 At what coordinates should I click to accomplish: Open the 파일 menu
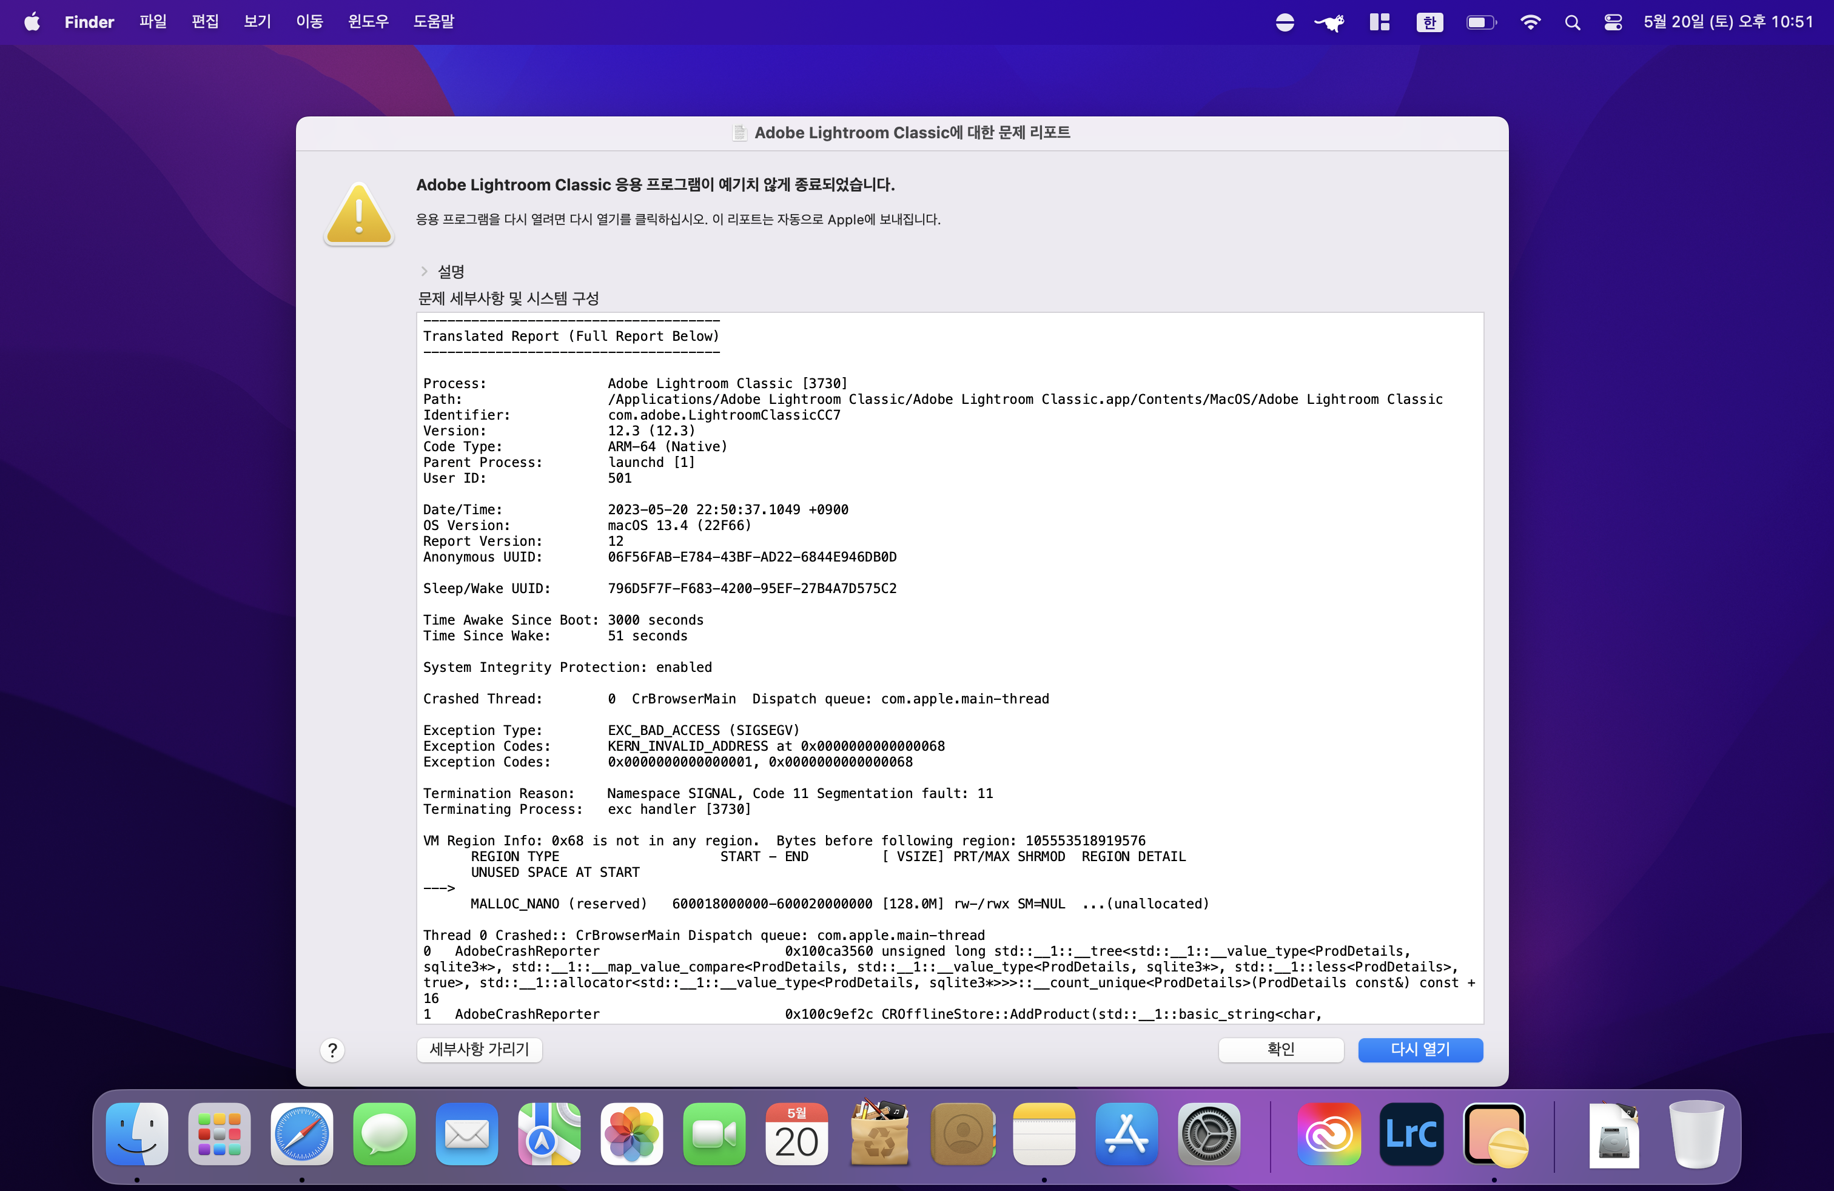click(x=153, y=22)
